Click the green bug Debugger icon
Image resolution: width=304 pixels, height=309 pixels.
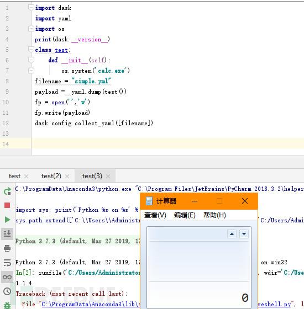pyautogui.click(x=7, y=305)
